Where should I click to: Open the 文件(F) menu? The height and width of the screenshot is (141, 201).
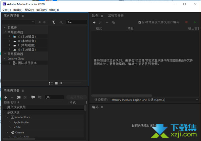click(6, 10)
